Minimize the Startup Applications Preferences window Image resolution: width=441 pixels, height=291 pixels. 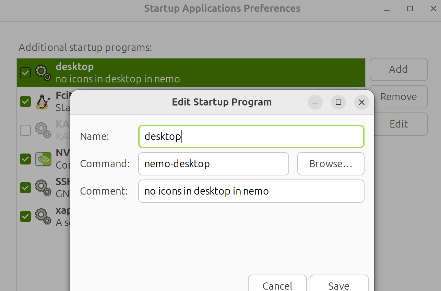[x=387, y=9]
